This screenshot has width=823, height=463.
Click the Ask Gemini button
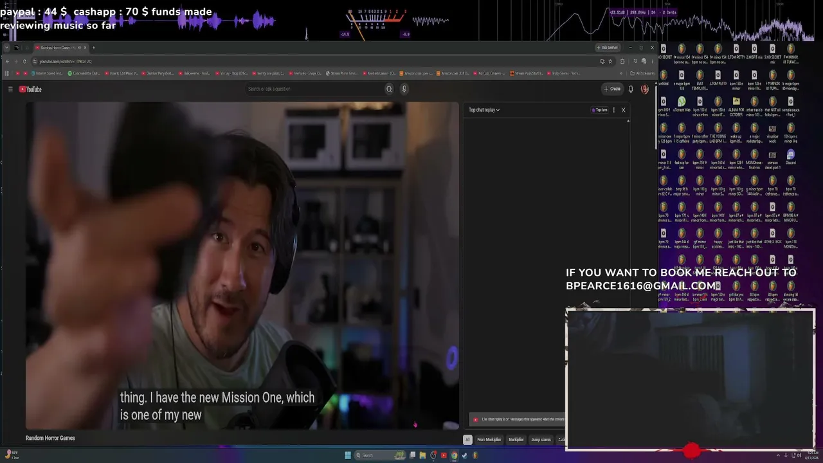607,48
